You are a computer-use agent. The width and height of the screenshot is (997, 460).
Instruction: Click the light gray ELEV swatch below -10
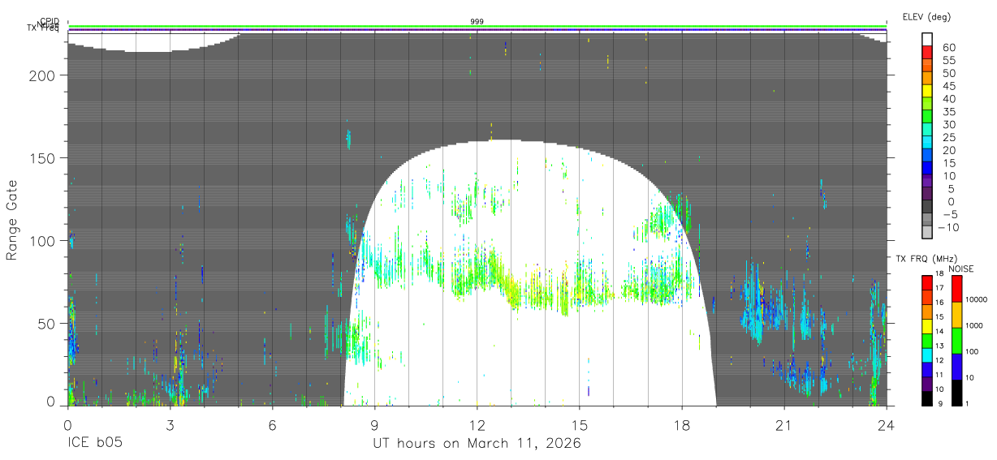point(927,233)
